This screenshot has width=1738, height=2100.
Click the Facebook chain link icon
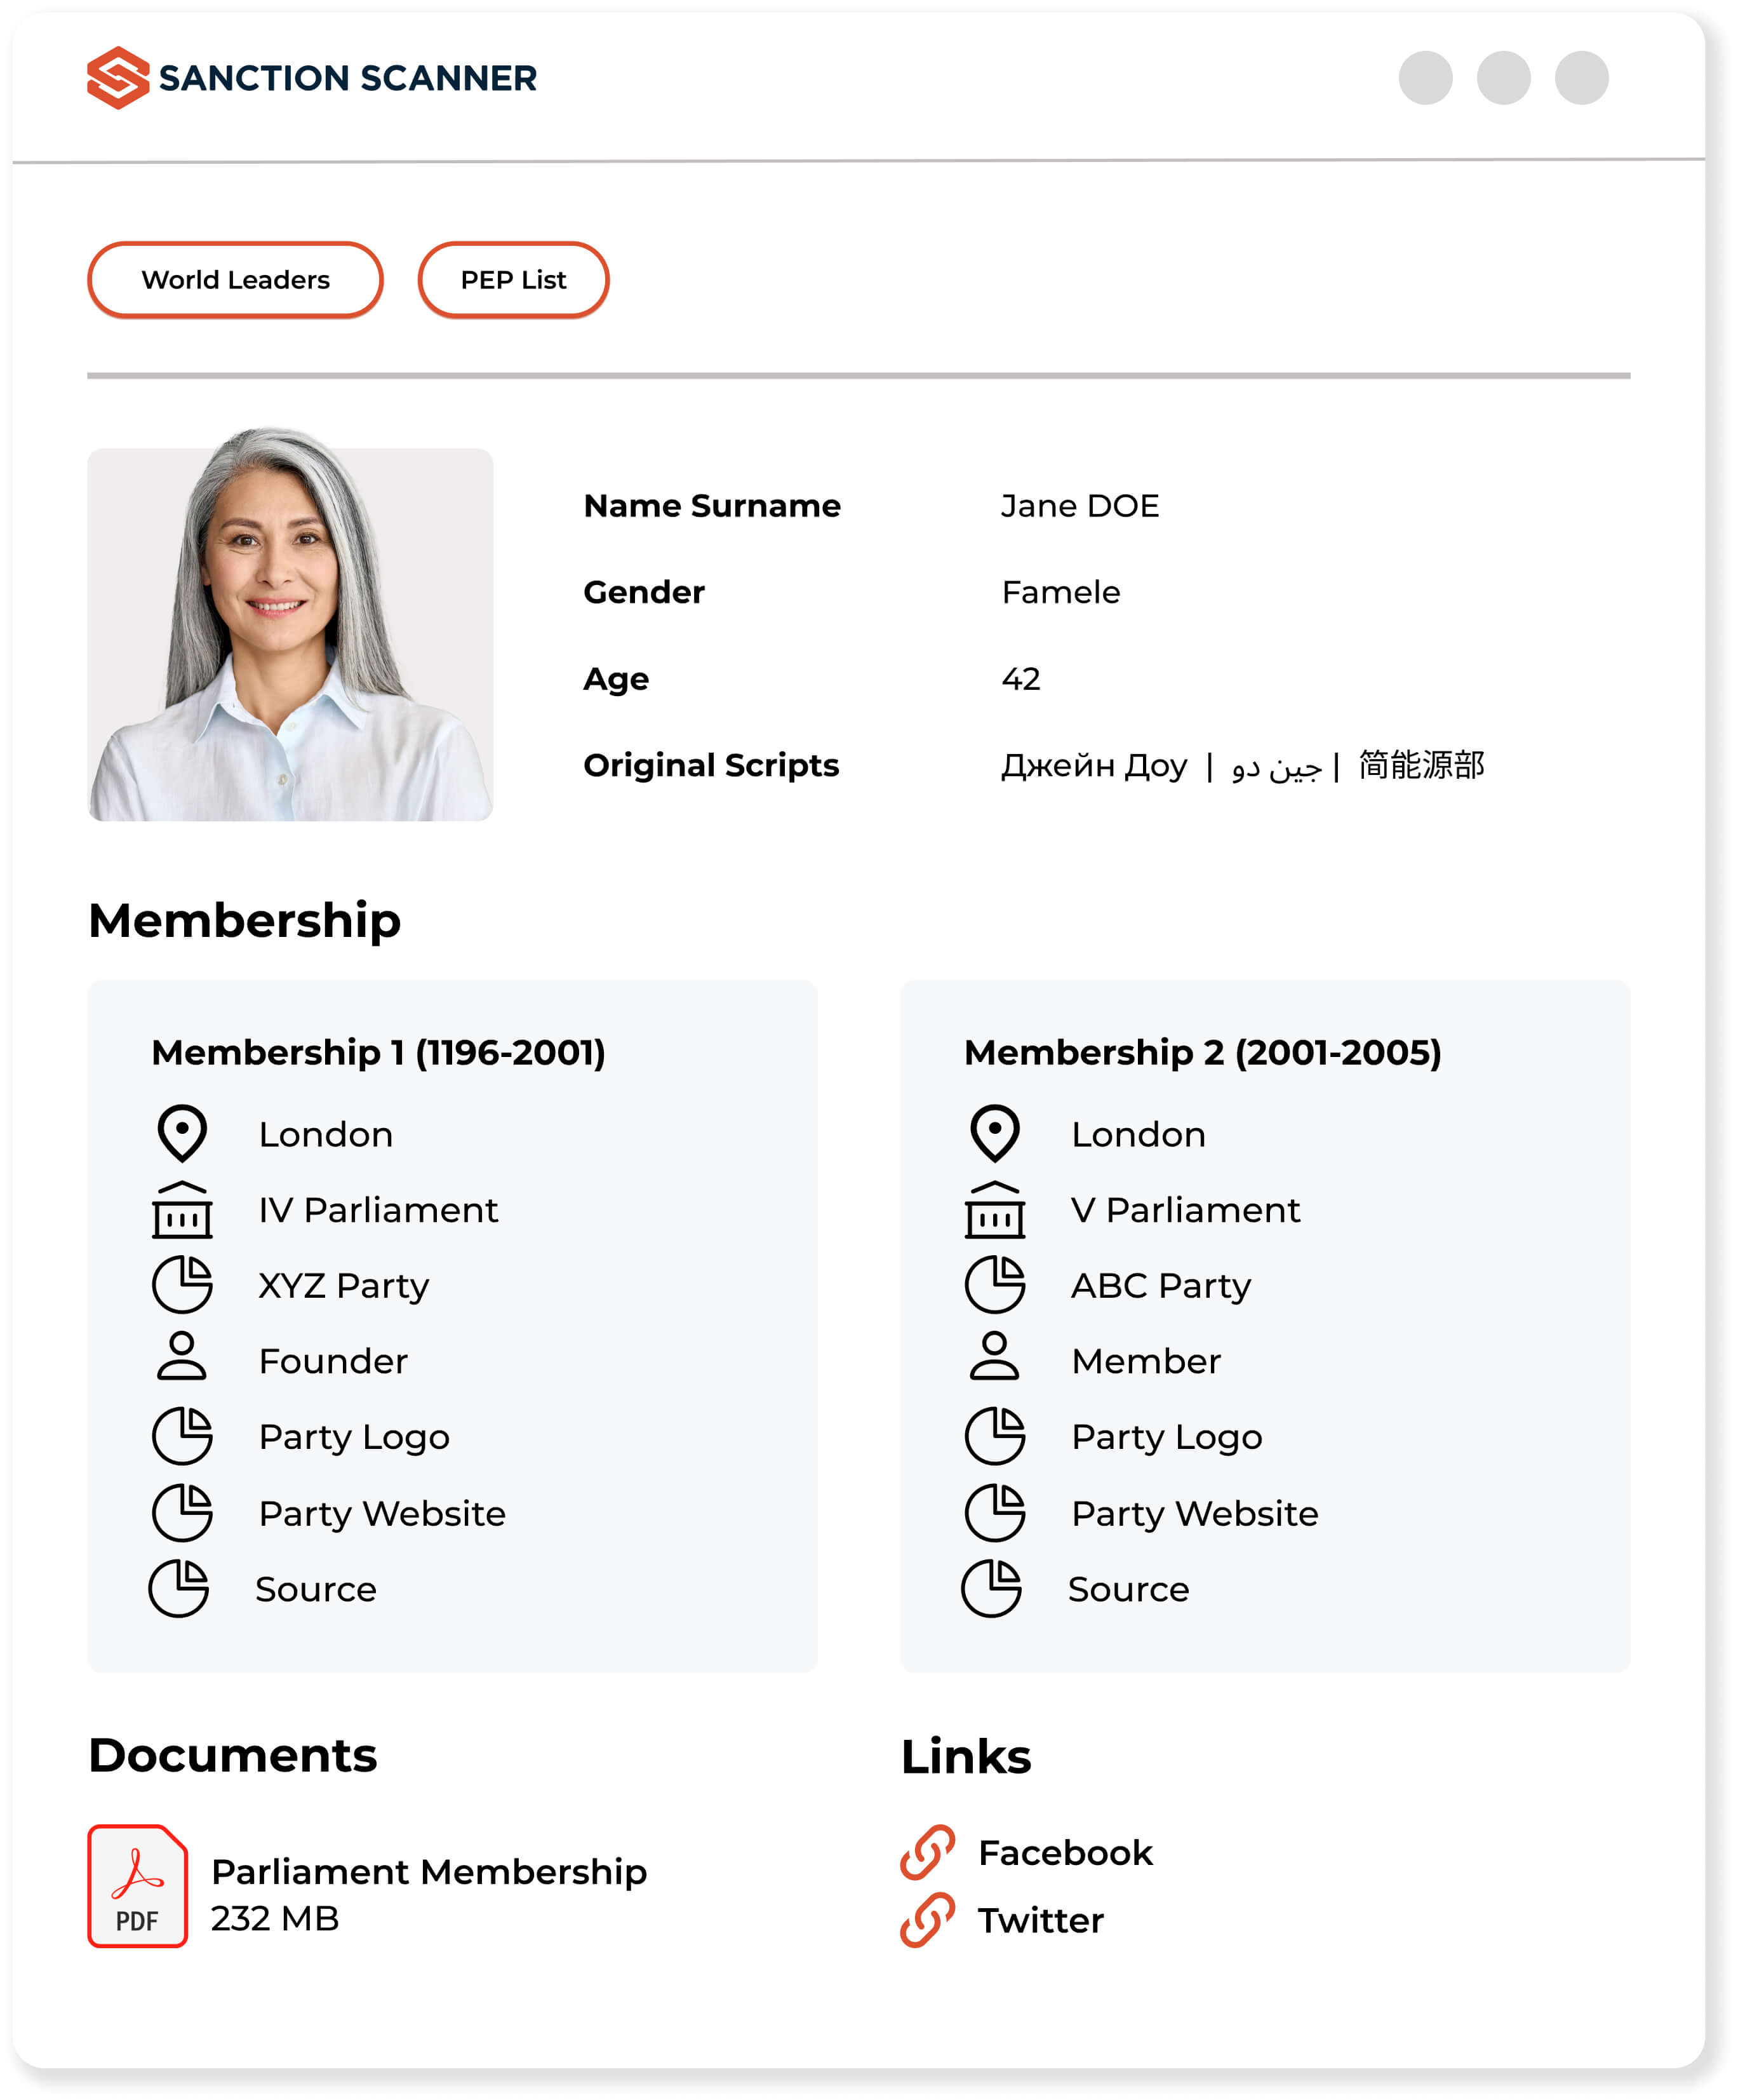926,1852
